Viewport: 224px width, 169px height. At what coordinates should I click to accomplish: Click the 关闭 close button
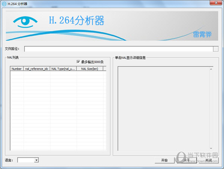[209, 160]
